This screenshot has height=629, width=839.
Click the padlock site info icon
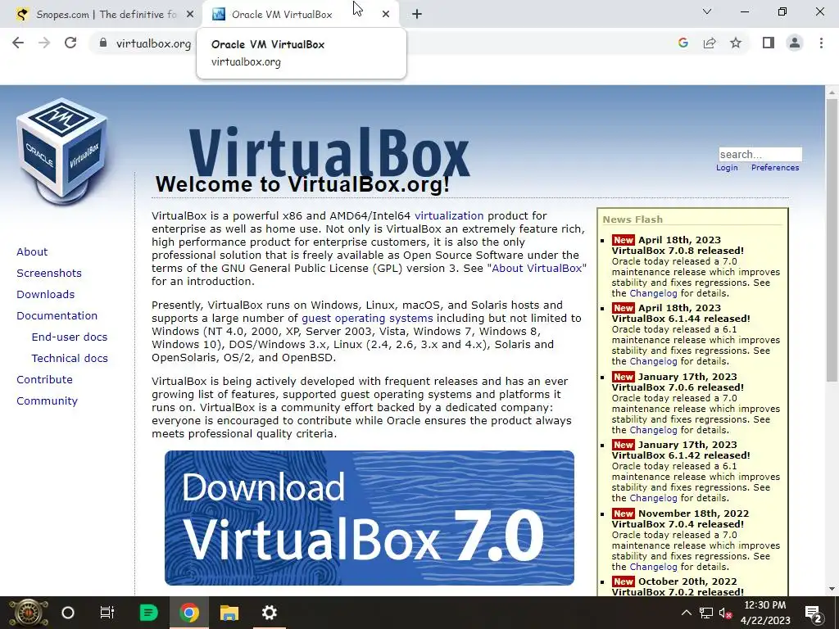tap(103, 43)
